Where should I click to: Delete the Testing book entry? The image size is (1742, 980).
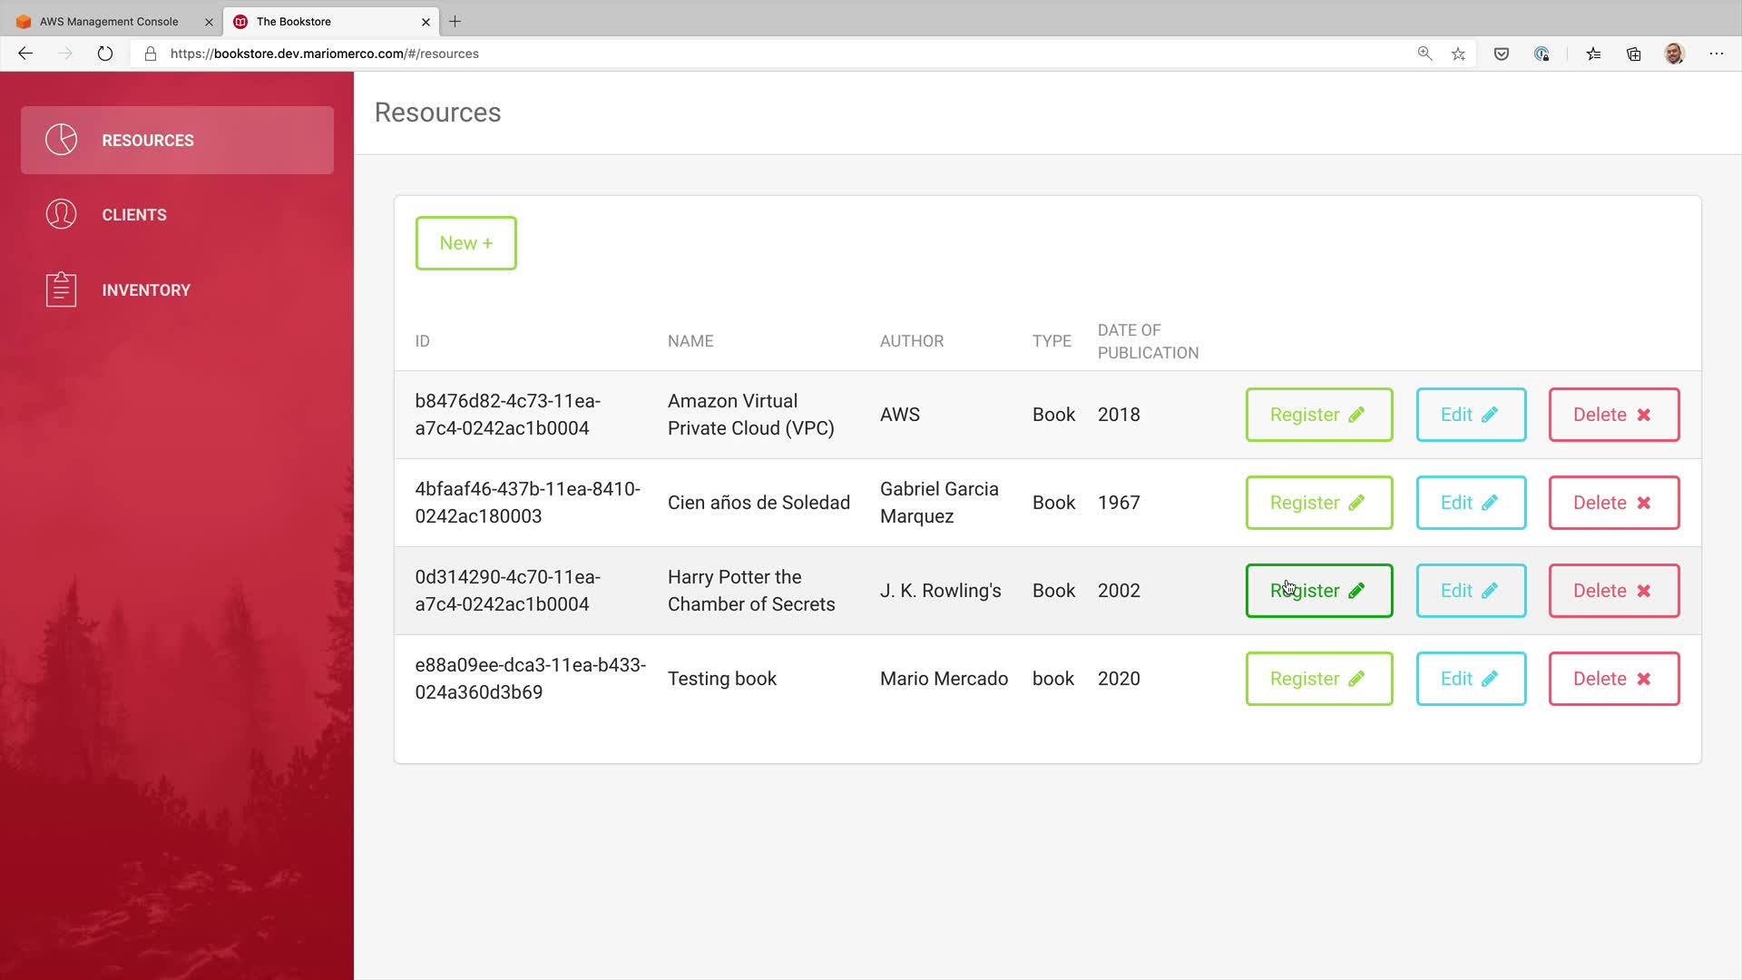tap(1613, 679)
